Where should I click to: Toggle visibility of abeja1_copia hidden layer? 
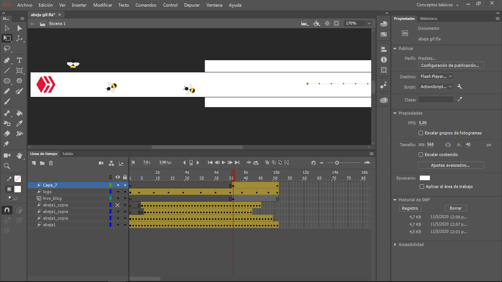coord(118,205)
